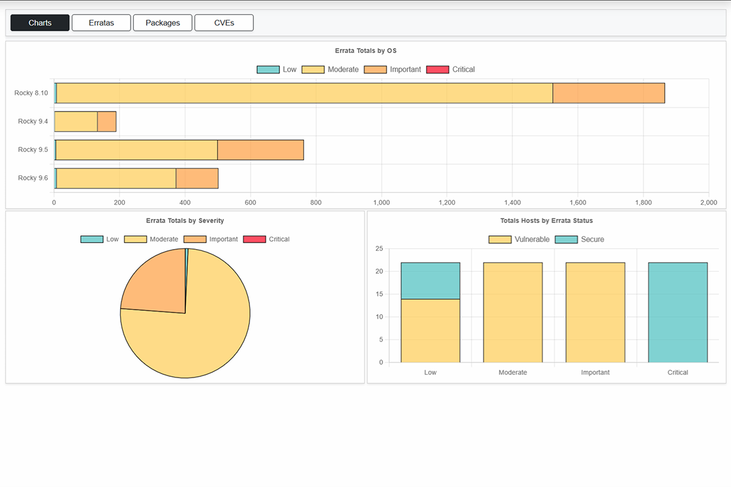This screenshot has height=487, width=731.
Task: Hide Vulnerable series in Hosts chart legend
Action: (520, 239)
